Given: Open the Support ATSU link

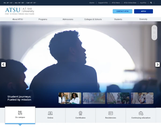Looking at the screenshot, I should [103, 3].
